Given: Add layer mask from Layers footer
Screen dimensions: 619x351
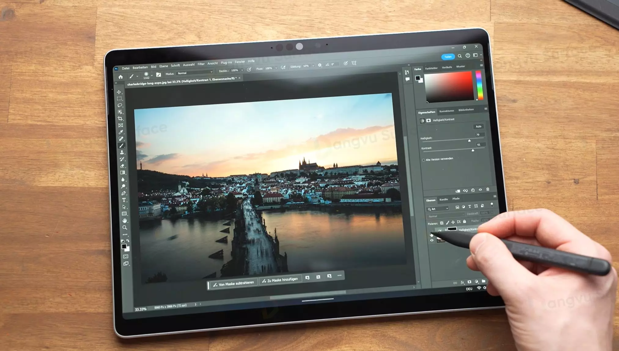Looking at the screenshot, I should (x=469, y=282).
